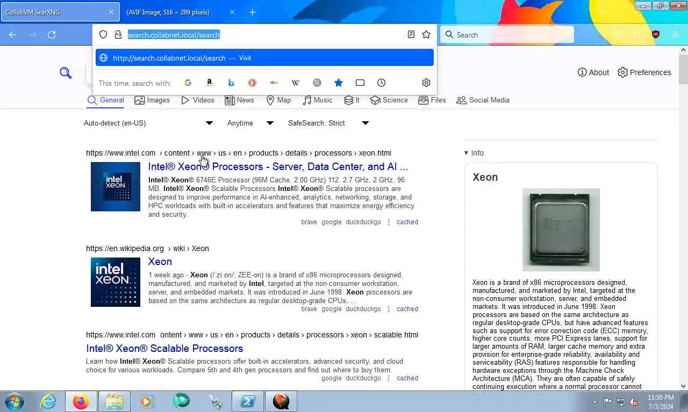This screenshot has width=688, height=412.
Task: Open Internet Explorer from taskbar
Action: (48, 401)
